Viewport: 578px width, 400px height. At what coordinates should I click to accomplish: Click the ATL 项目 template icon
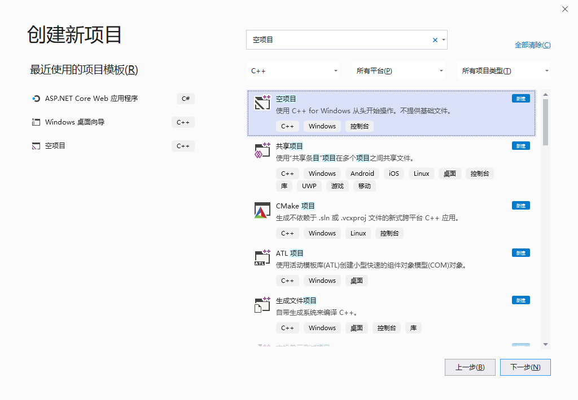[x=262, y=257]
